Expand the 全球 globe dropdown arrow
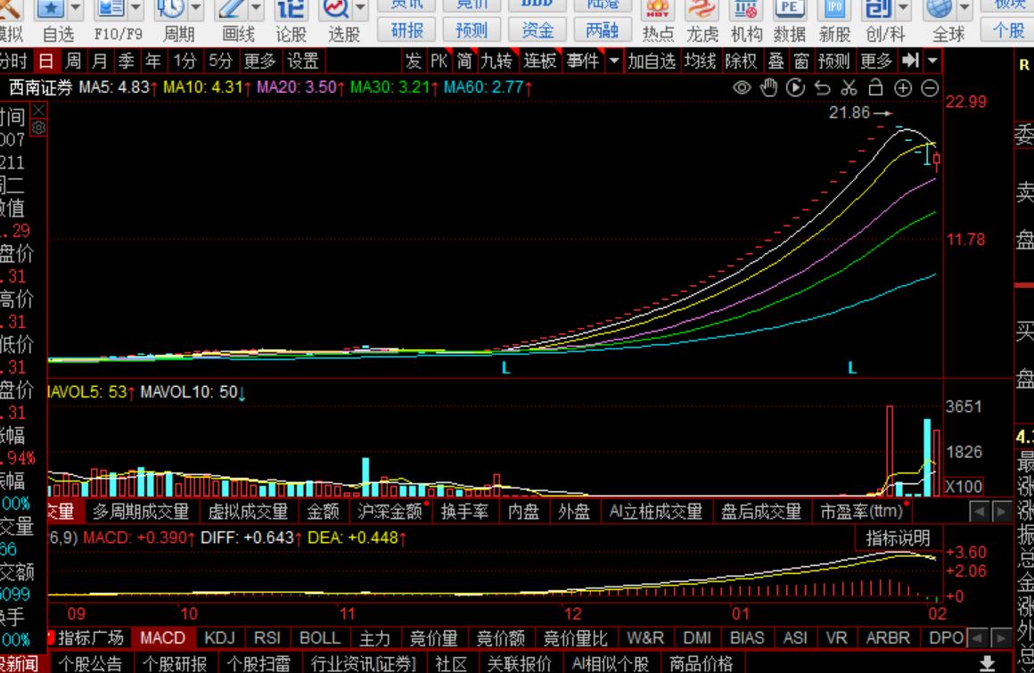The image size is (1034, 673). (965, 9)
